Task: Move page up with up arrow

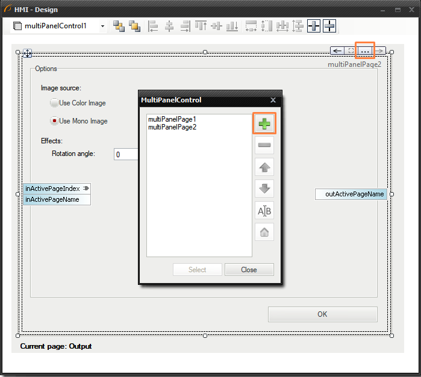Action: [264, 167]
